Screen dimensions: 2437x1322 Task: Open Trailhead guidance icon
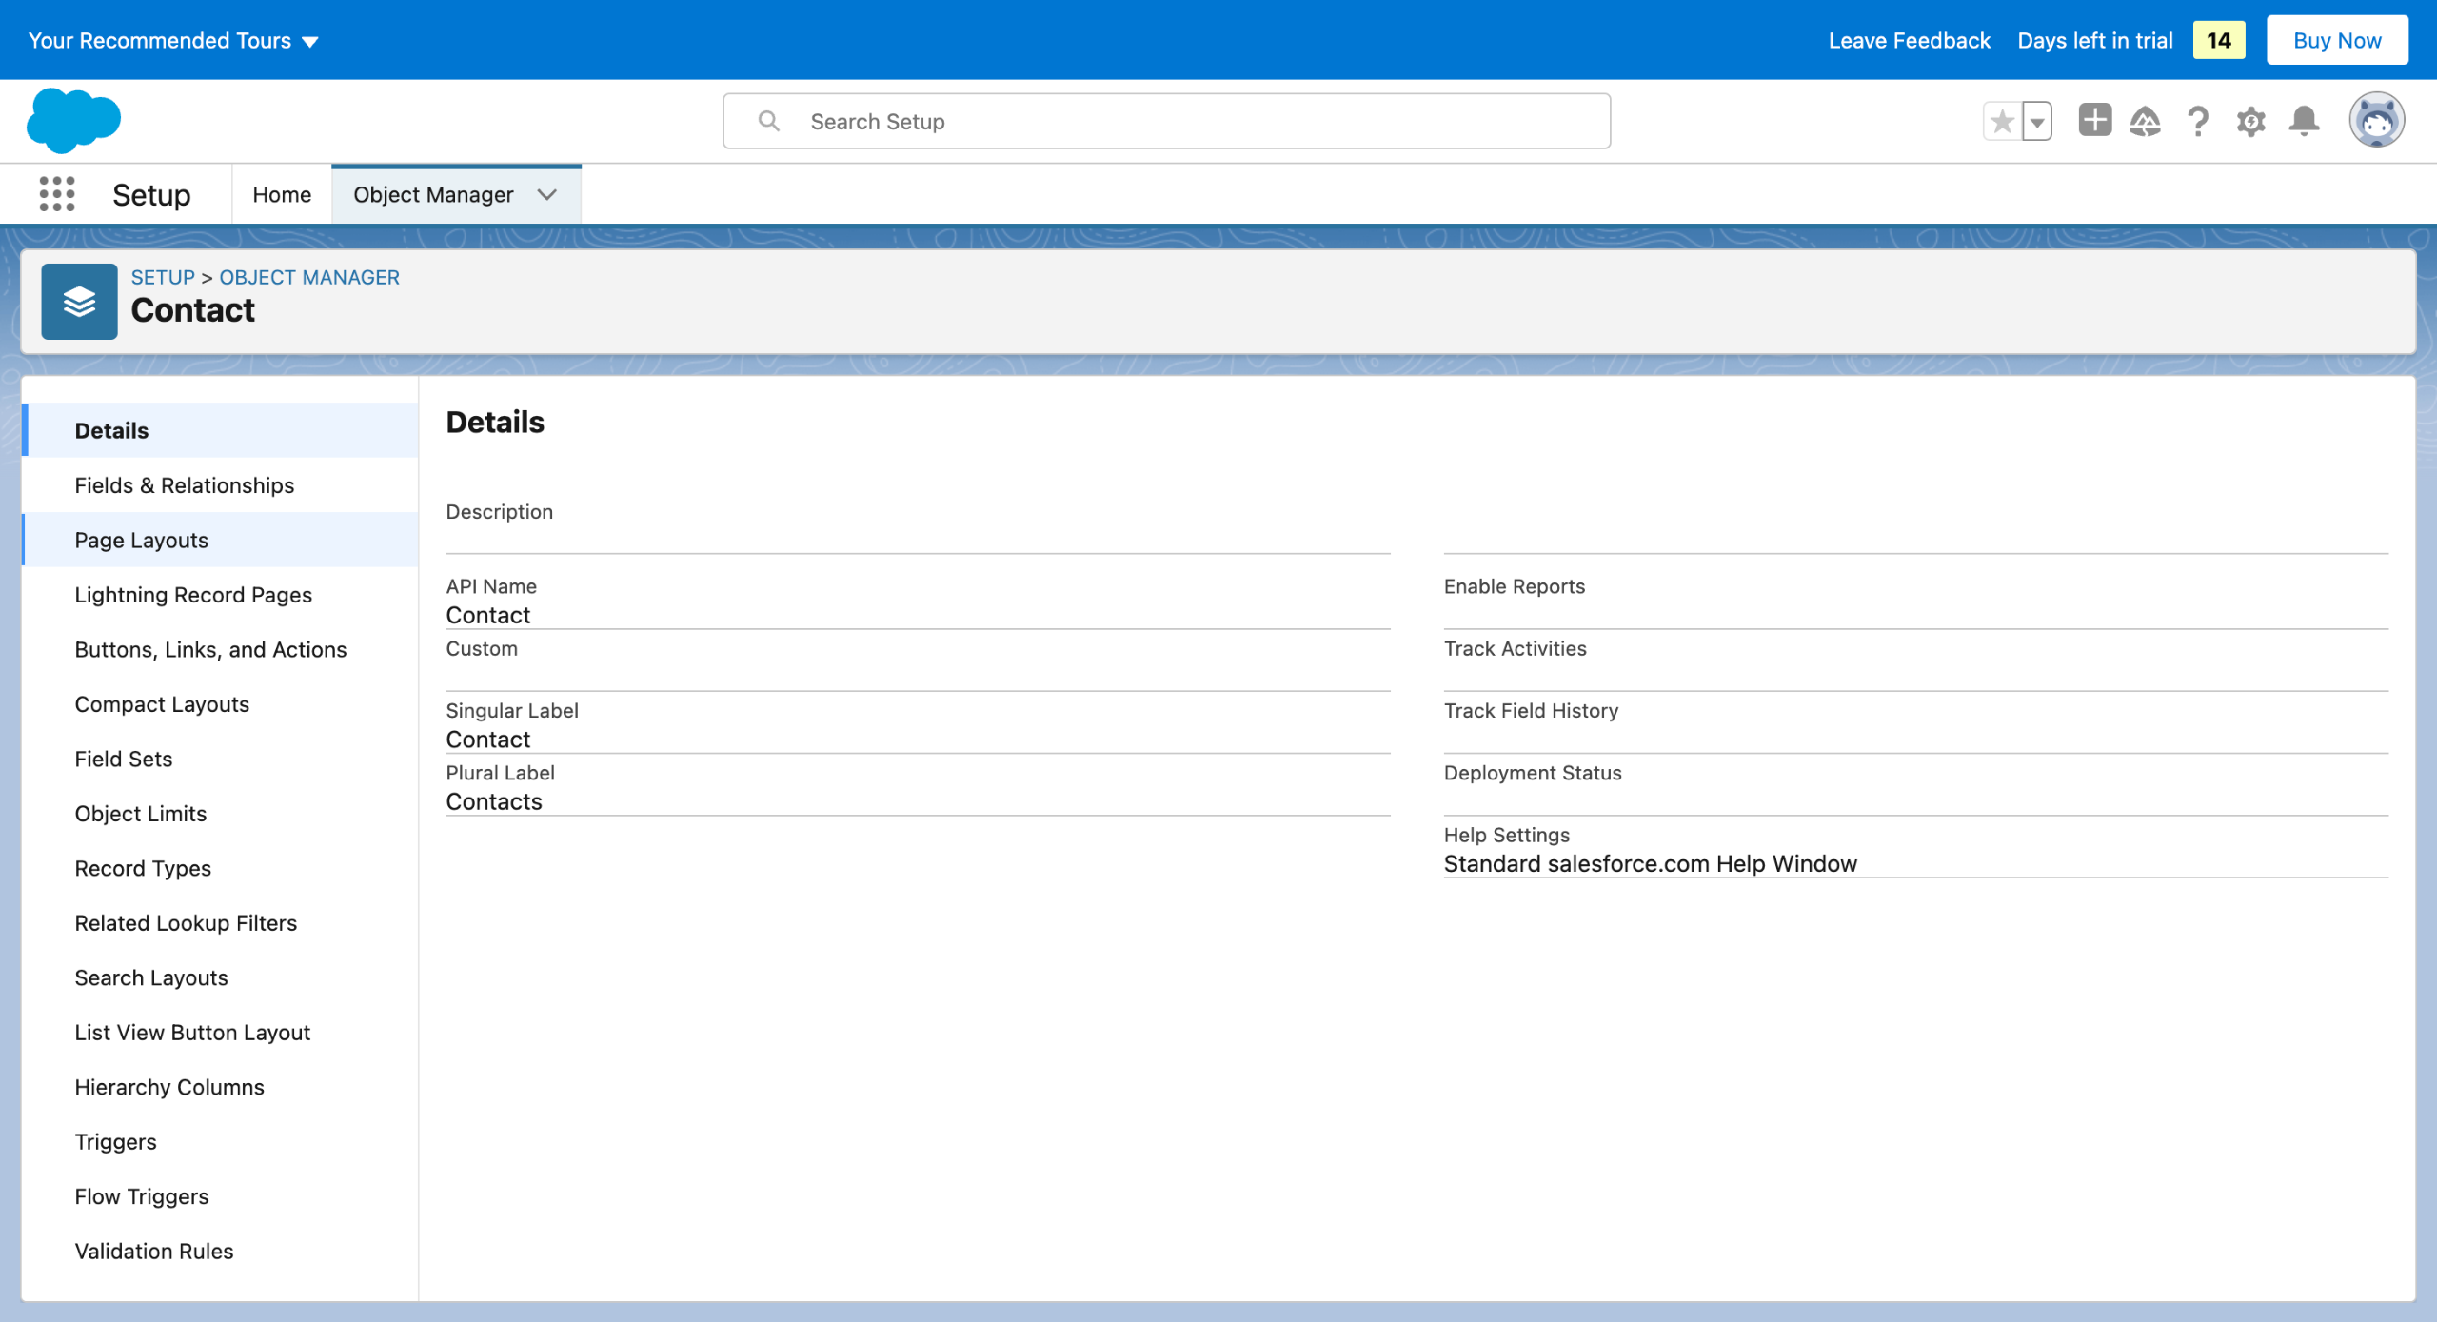2145,121
